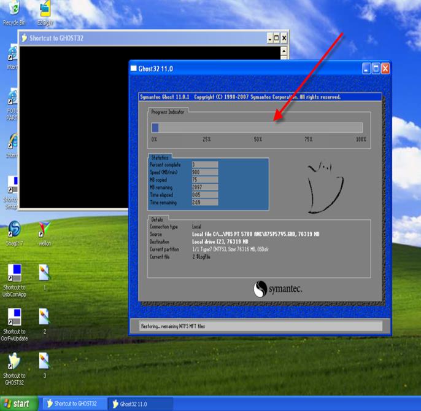Screen dimensions: 421x411
Task: Minimize the Shortcut to GHOST32 console window
Action: click(270, 38)
